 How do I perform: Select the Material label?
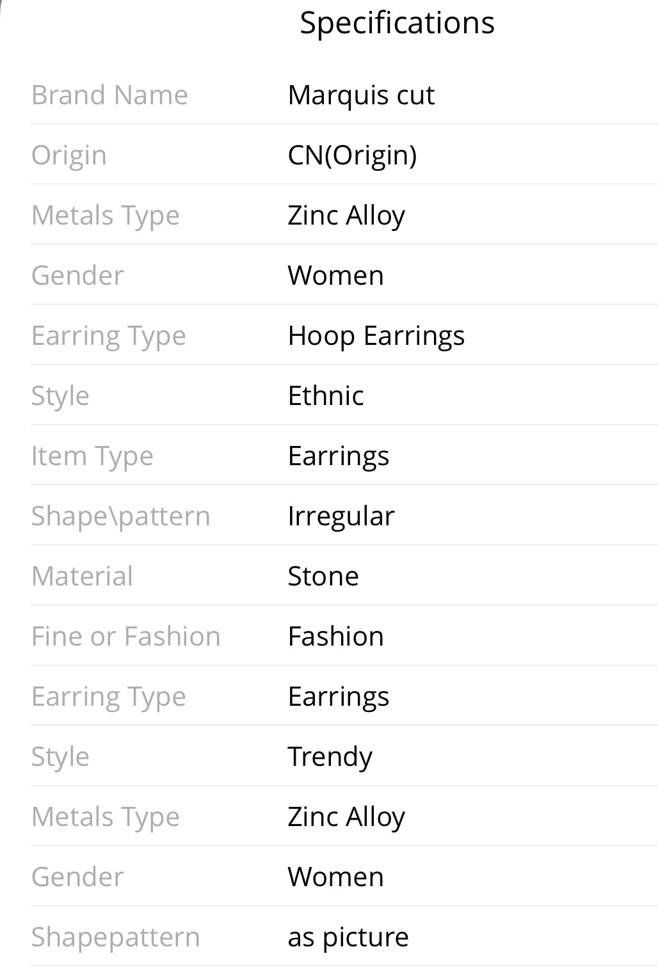click(82, 576)
